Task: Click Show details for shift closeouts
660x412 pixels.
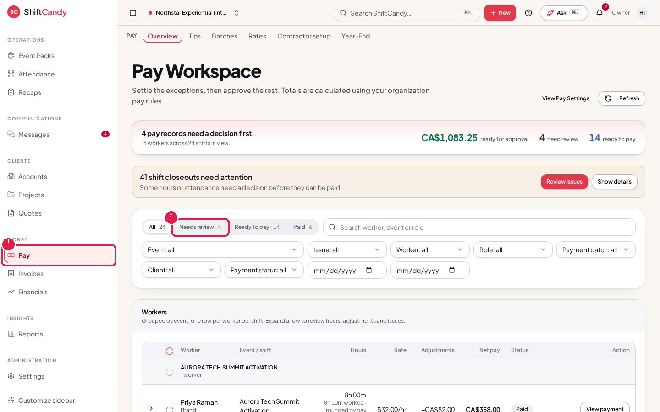Action: (615, 182)
